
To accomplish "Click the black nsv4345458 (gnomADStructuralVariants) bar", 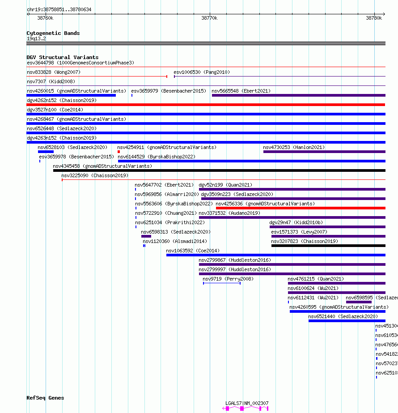I will pyautogui.click(x=219, y=170).
